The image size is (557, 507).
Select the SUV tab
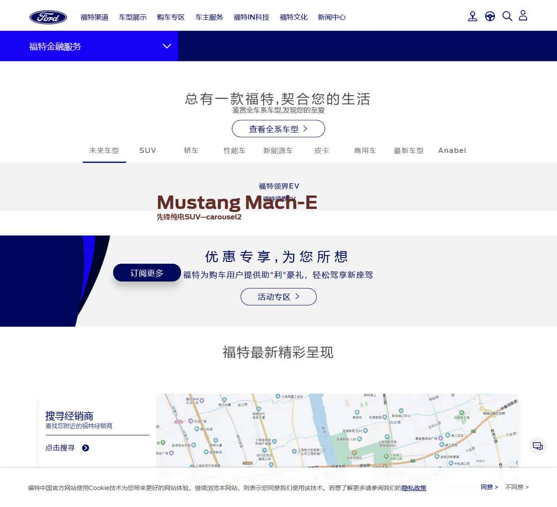(x=148, y=151)
